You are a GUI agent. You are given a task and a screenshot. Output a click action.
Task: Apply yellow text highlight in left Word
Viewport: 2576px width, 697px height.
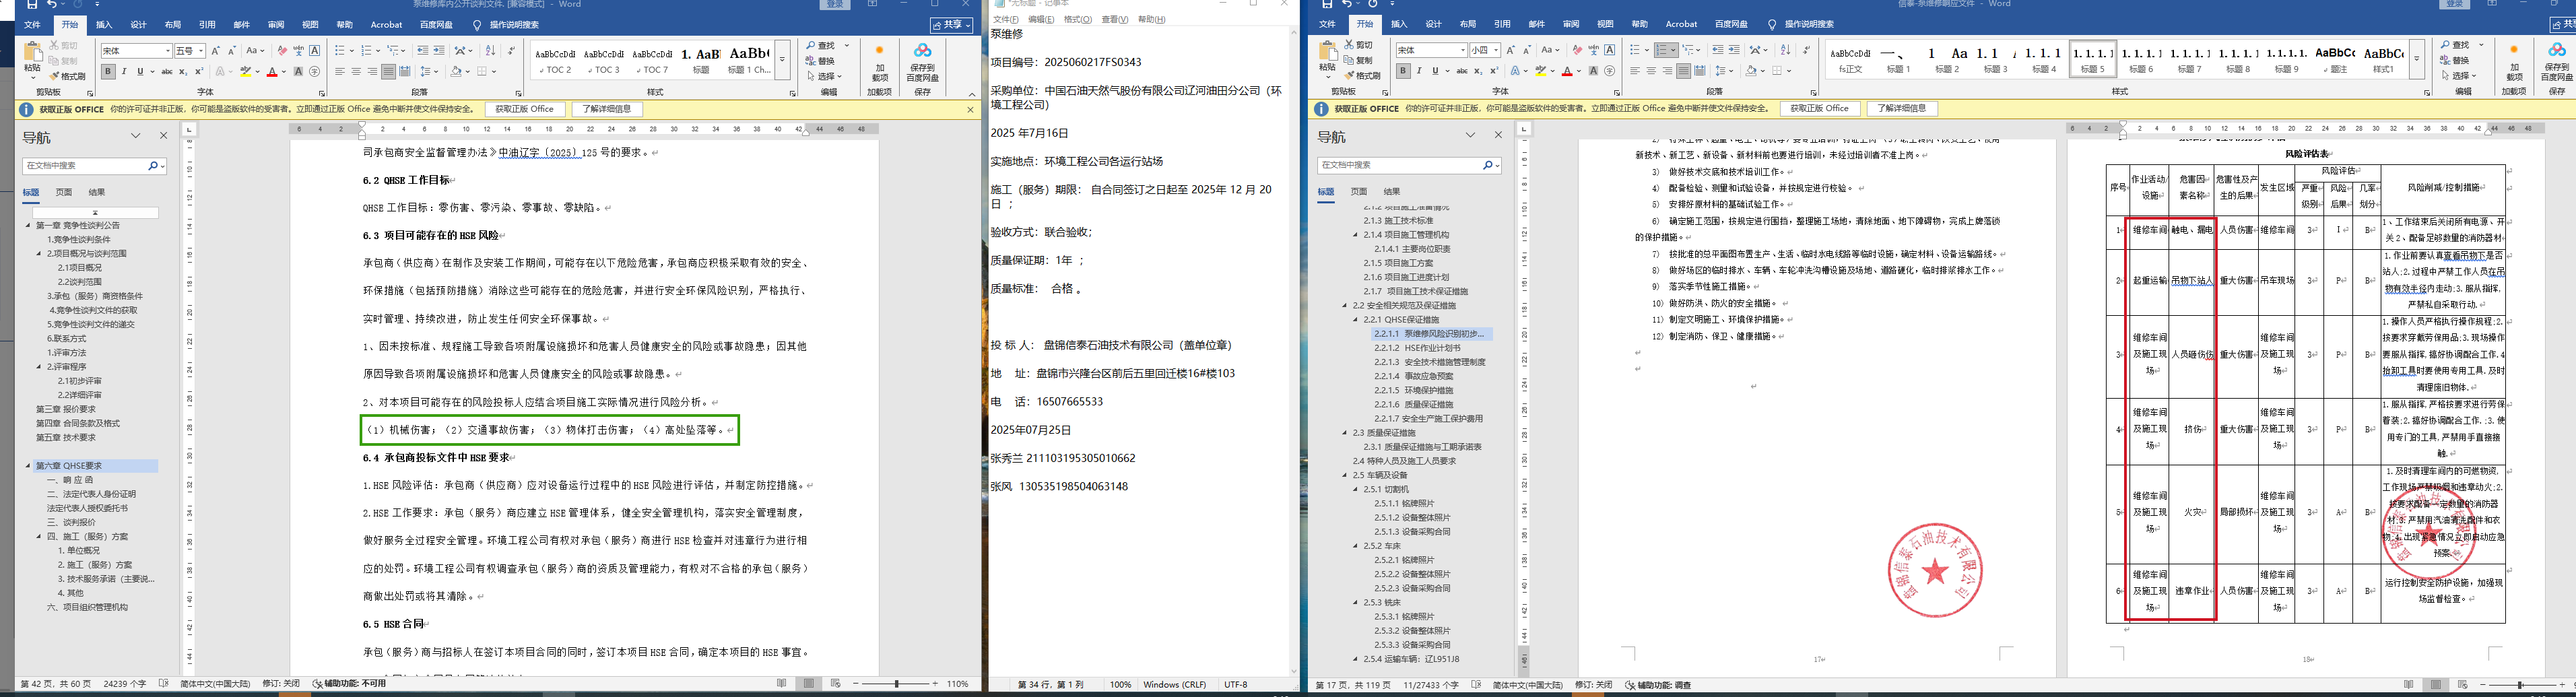[245, 72]
